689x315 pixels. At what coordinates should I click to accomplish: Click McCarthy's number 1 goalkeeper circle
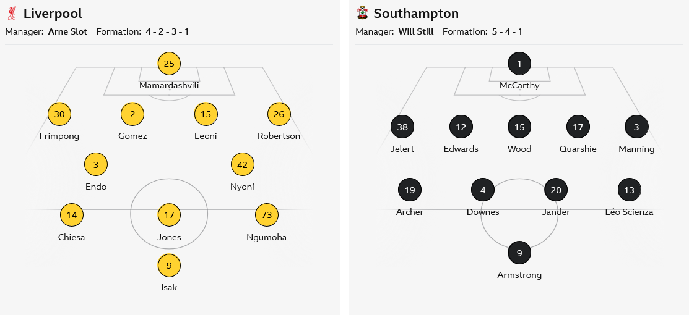click(x=519, y=63)
